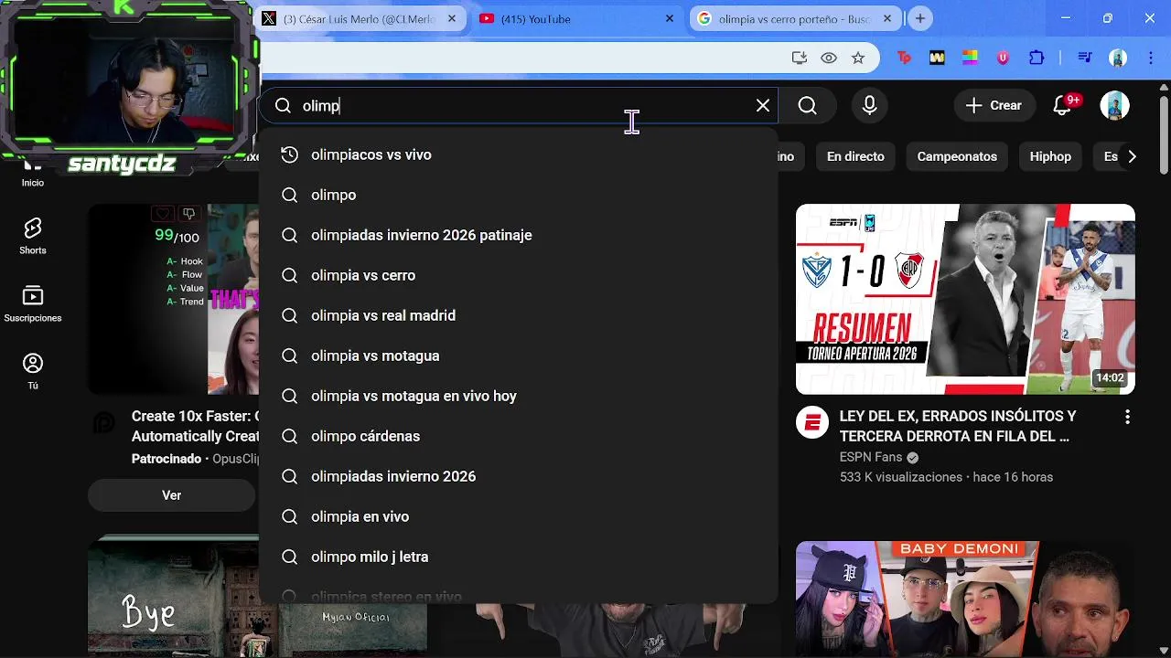Viewport: 1171px width, 658px height.
Task: Select suggestion "olimpia vs real madrid"
Action: pos(518,315)
